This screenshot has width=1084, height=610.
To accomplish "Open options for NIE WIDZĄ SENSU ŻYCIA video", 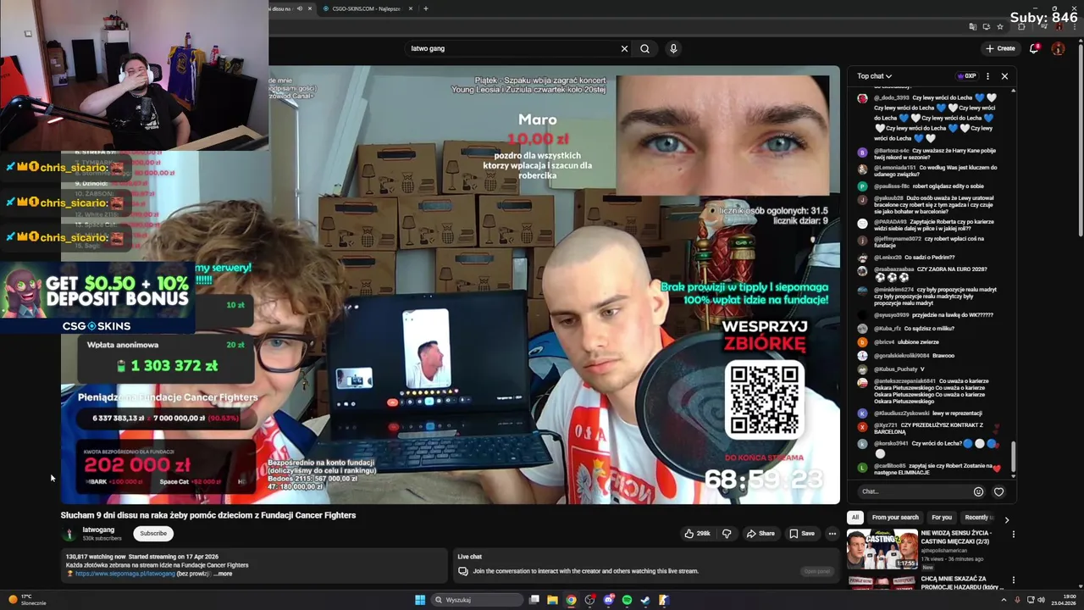I will [1013, 534].
